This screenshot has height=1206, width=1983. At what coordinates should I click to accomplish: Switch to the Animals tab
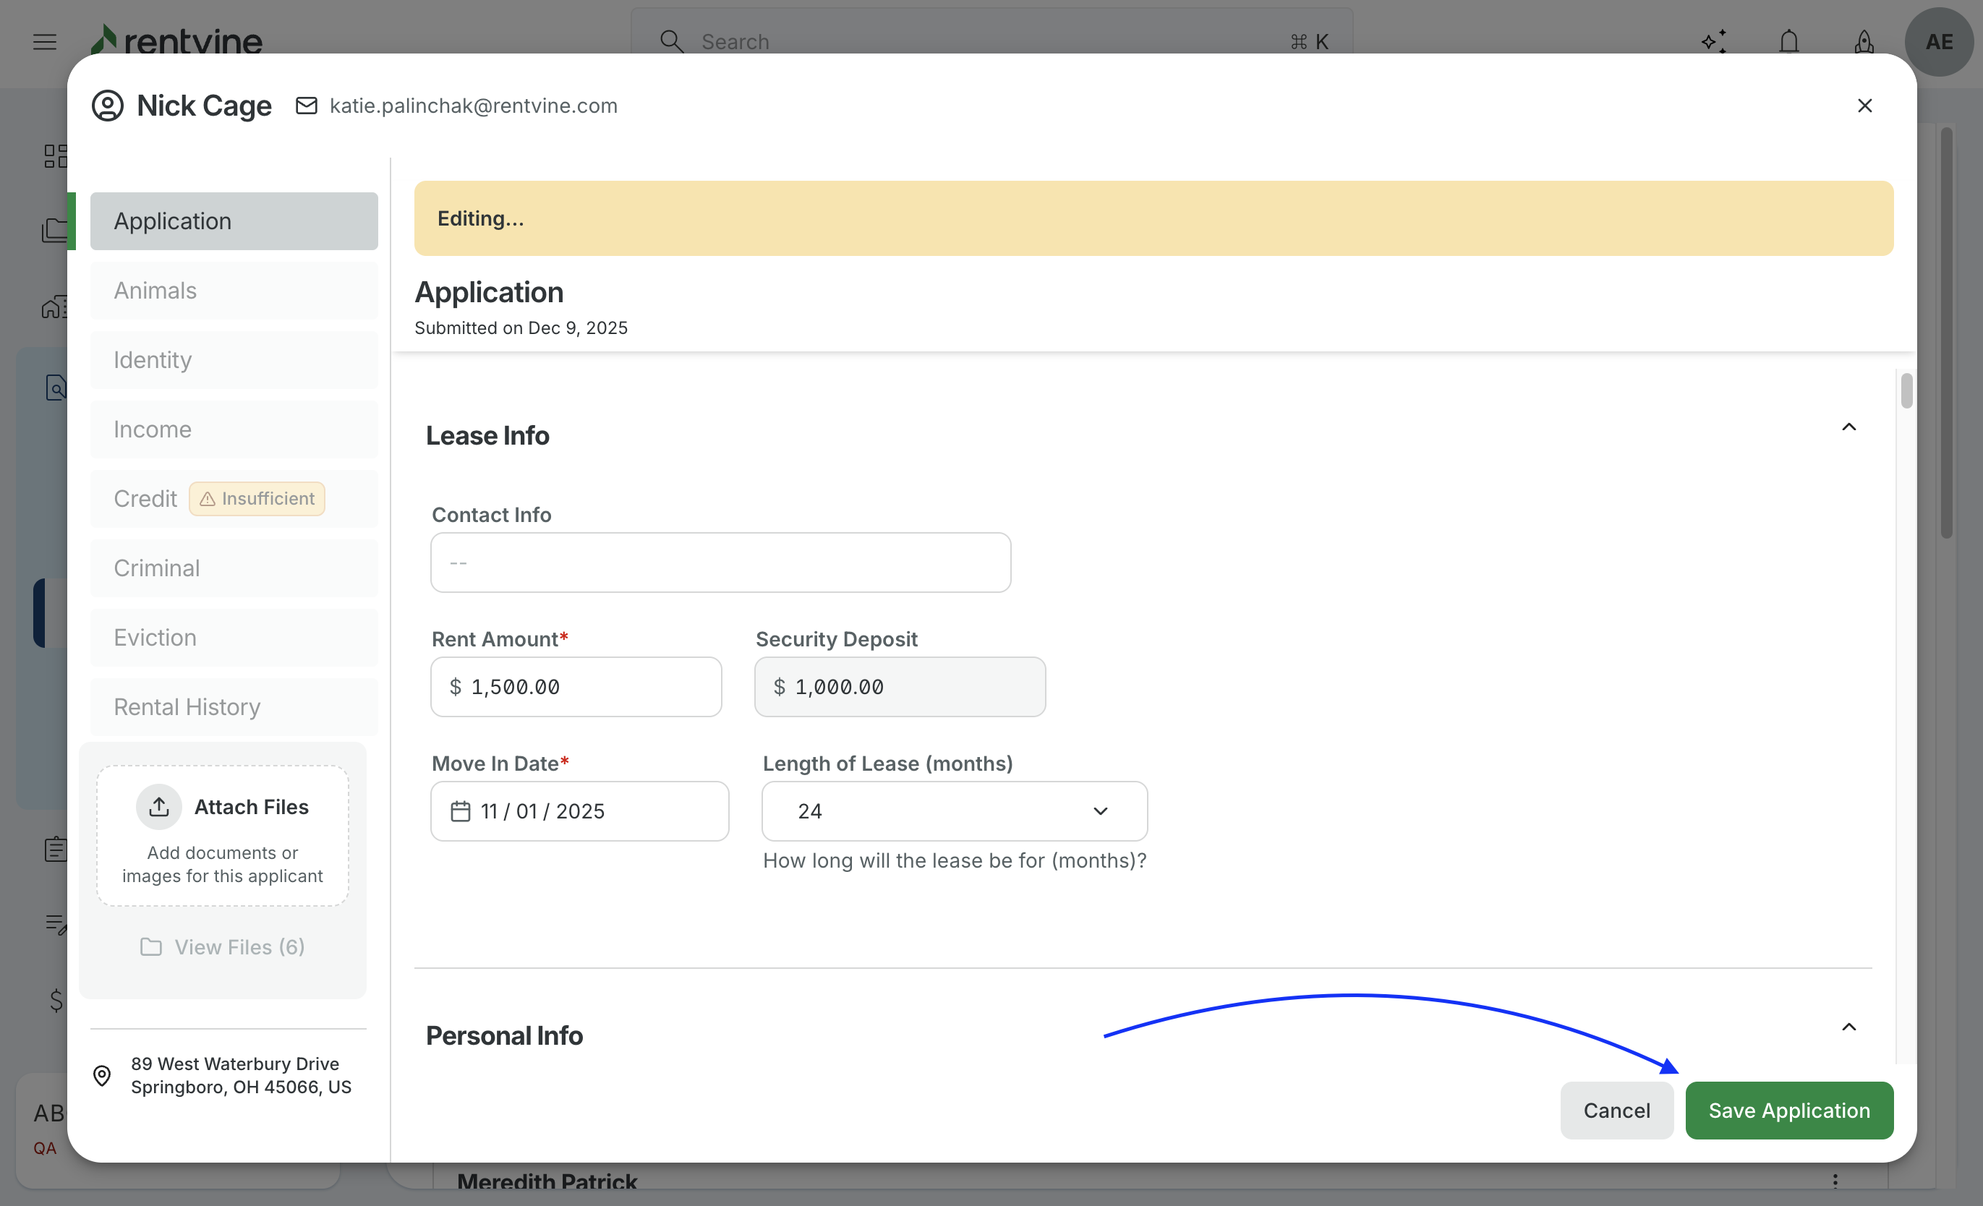coord(234,291)
